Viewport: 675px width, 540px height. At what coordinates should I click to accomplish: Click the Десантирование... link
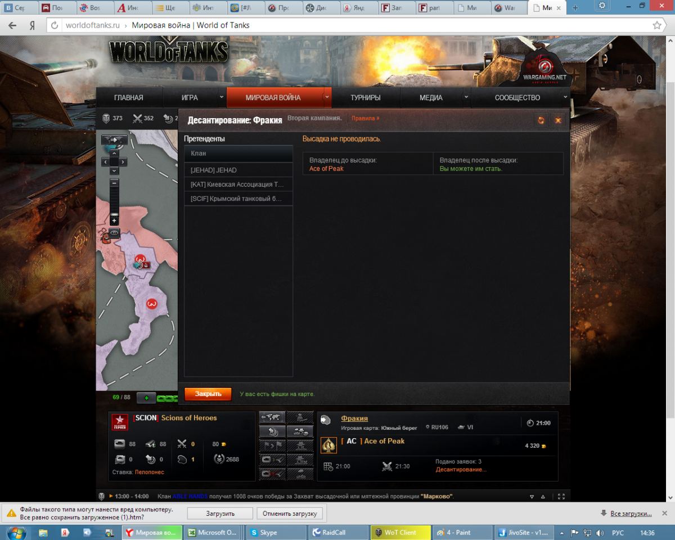pyautogui.click(x=461, y=469)
